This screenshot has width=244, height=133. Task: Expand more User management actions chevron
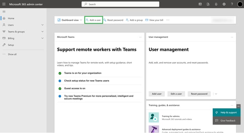[x=216, y=94]
